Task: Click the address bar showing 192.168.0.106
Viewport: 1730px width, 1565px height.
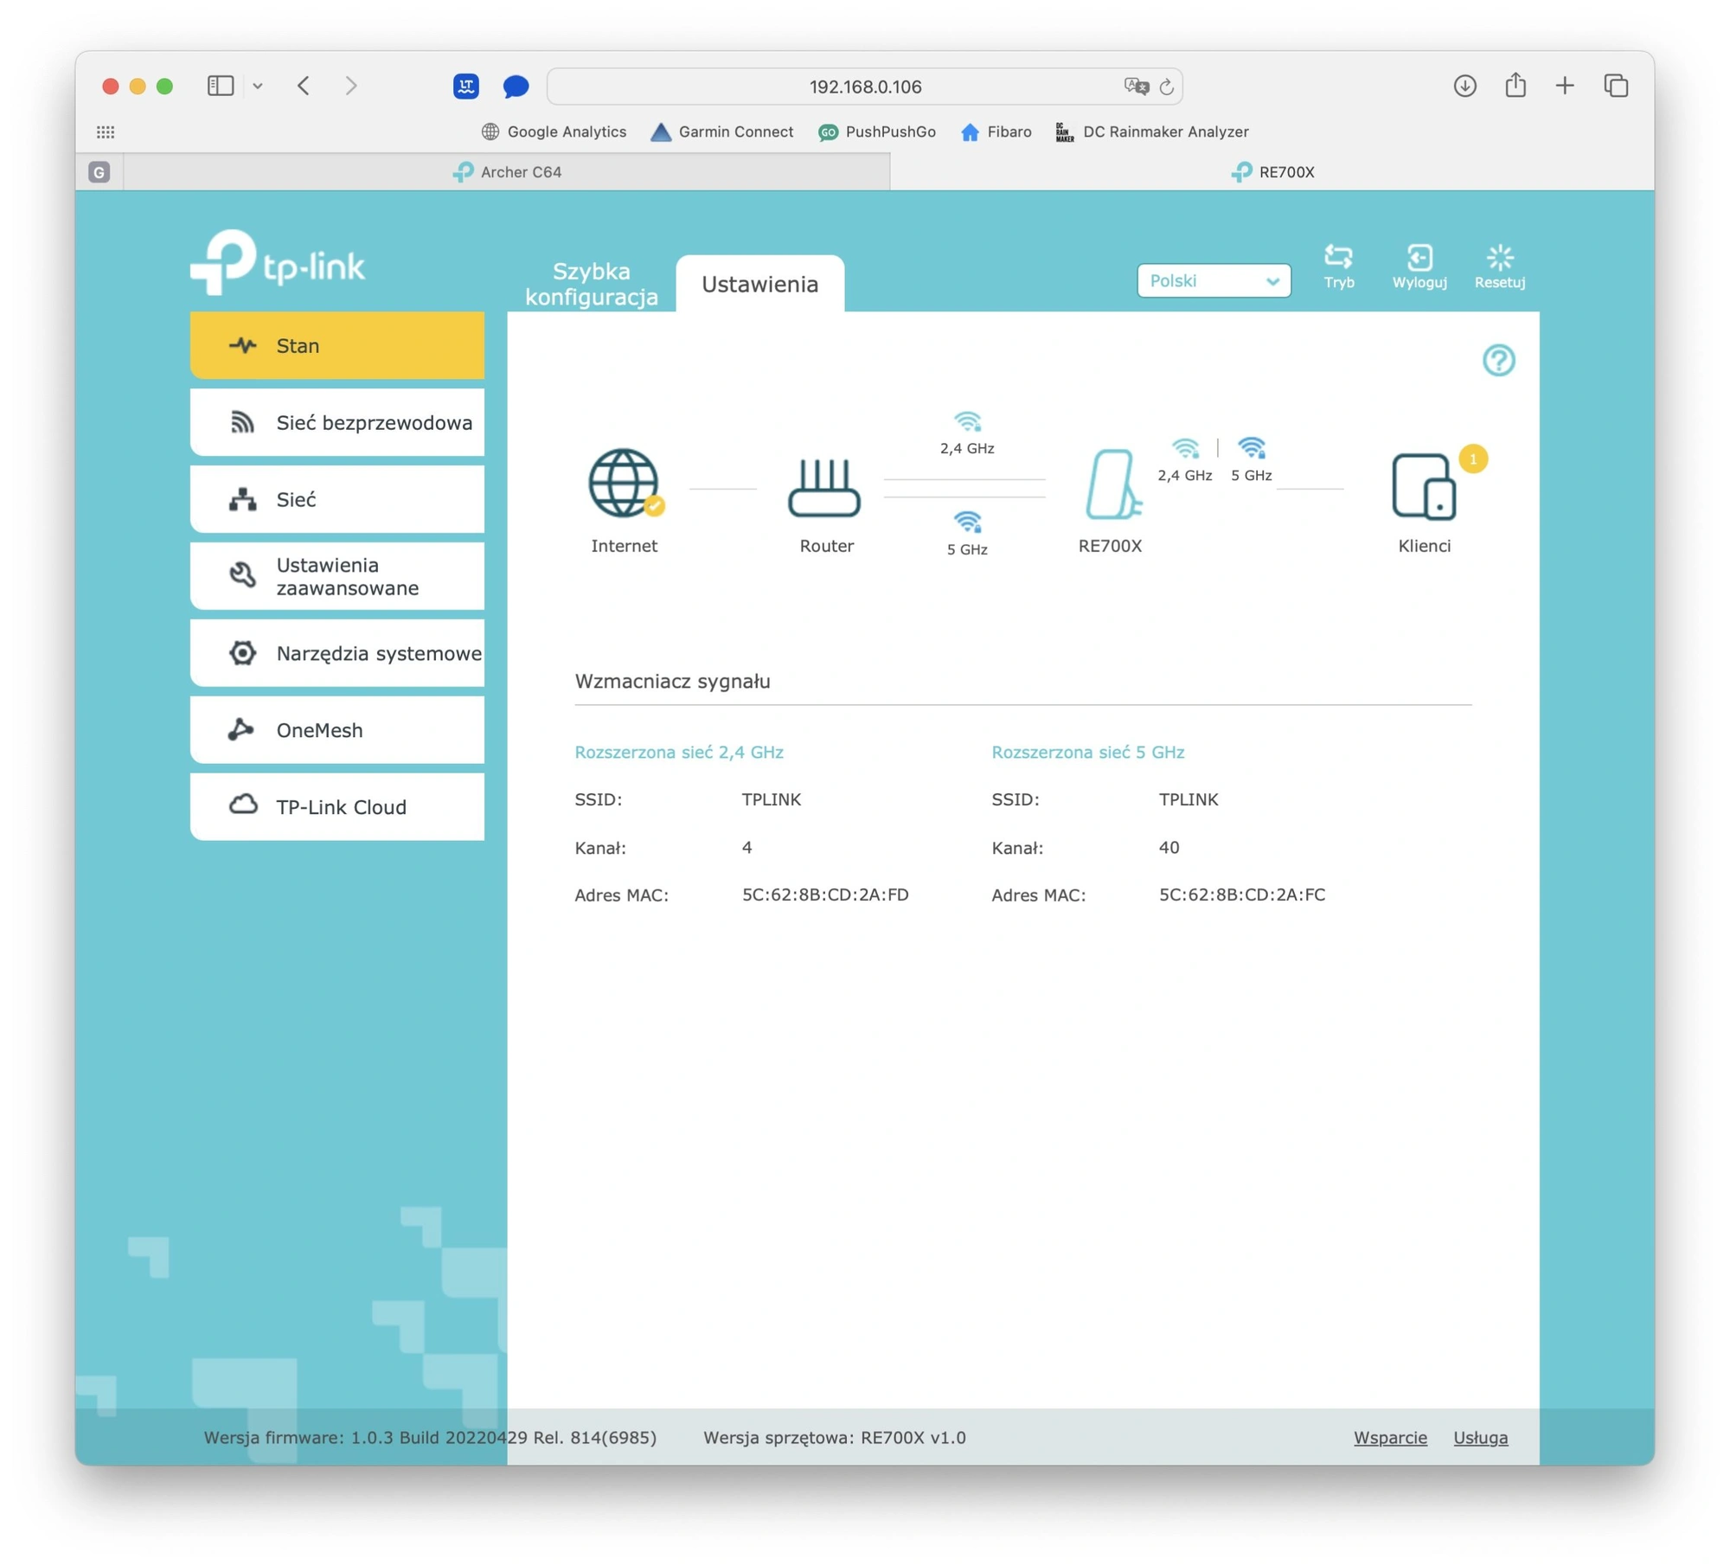Action: [x=865, y=87]
